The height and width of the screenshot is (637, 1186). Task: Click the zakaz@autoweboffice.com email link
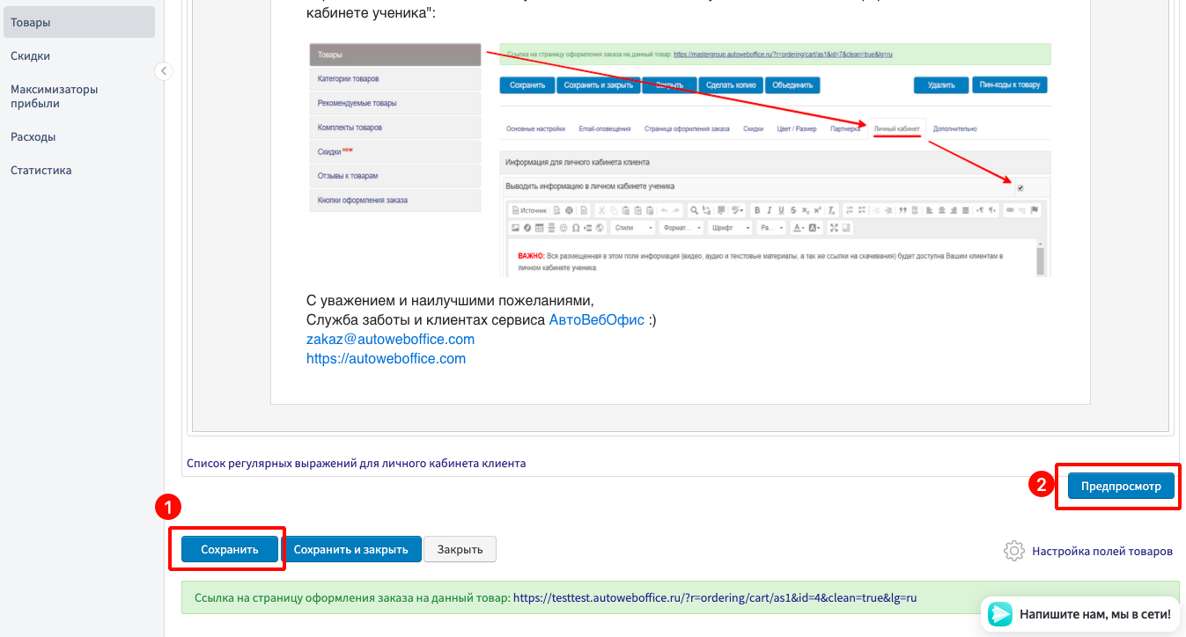[390, 340]
